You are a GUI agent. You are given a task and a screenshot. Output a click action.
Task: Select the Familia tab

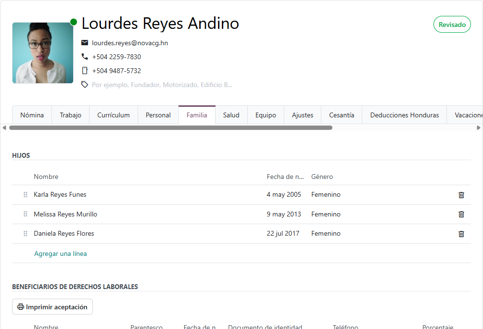197,115
